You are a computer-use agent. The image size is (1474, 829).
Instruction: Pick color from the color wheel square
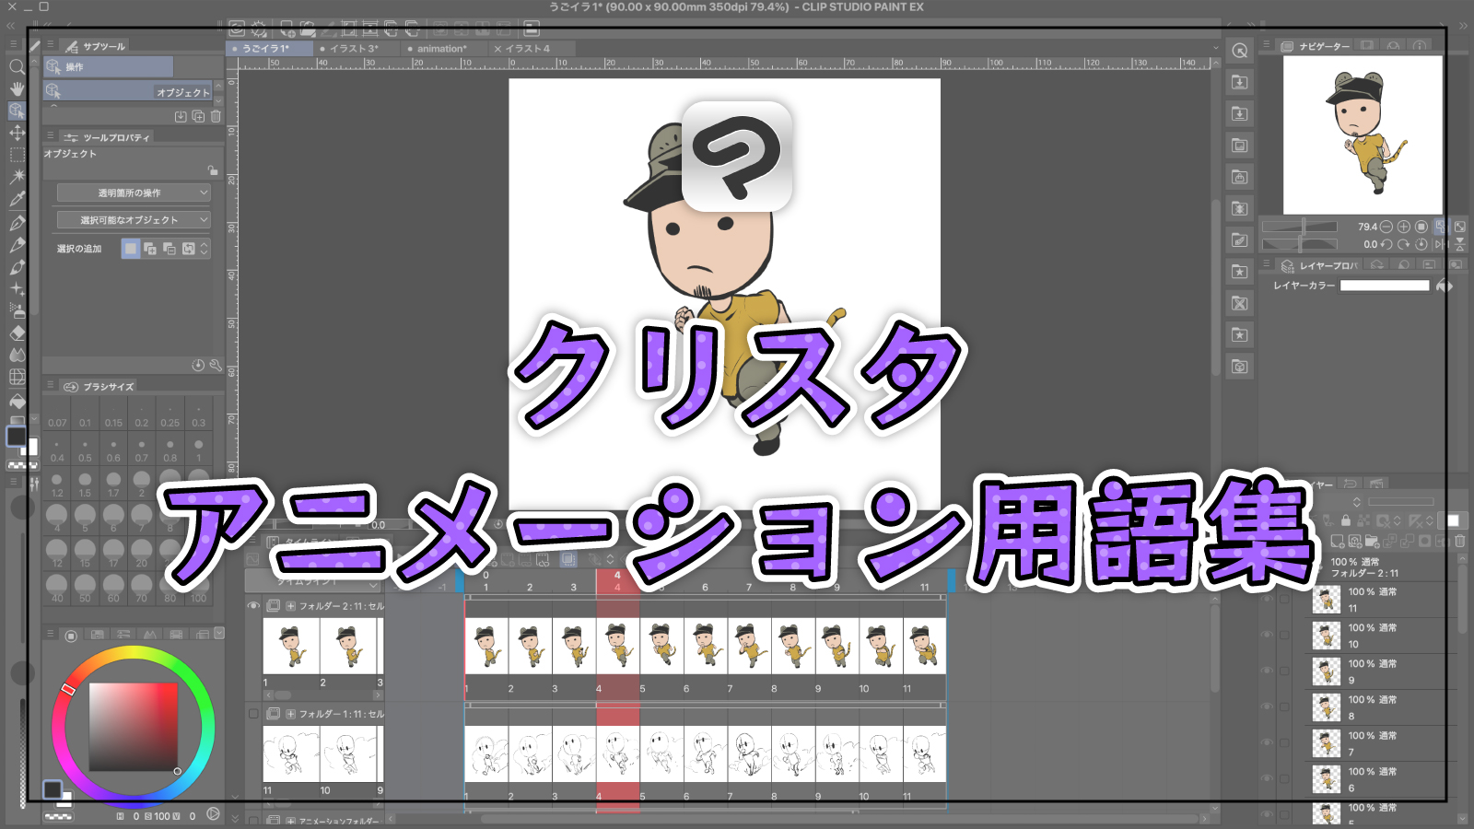(134, 727)
